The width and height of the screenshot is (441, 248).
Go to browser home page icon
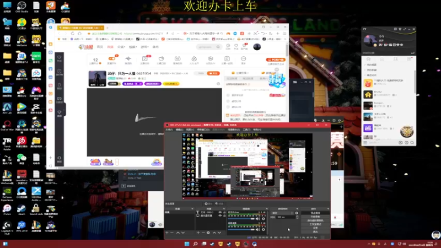click(x=79, y=34)
